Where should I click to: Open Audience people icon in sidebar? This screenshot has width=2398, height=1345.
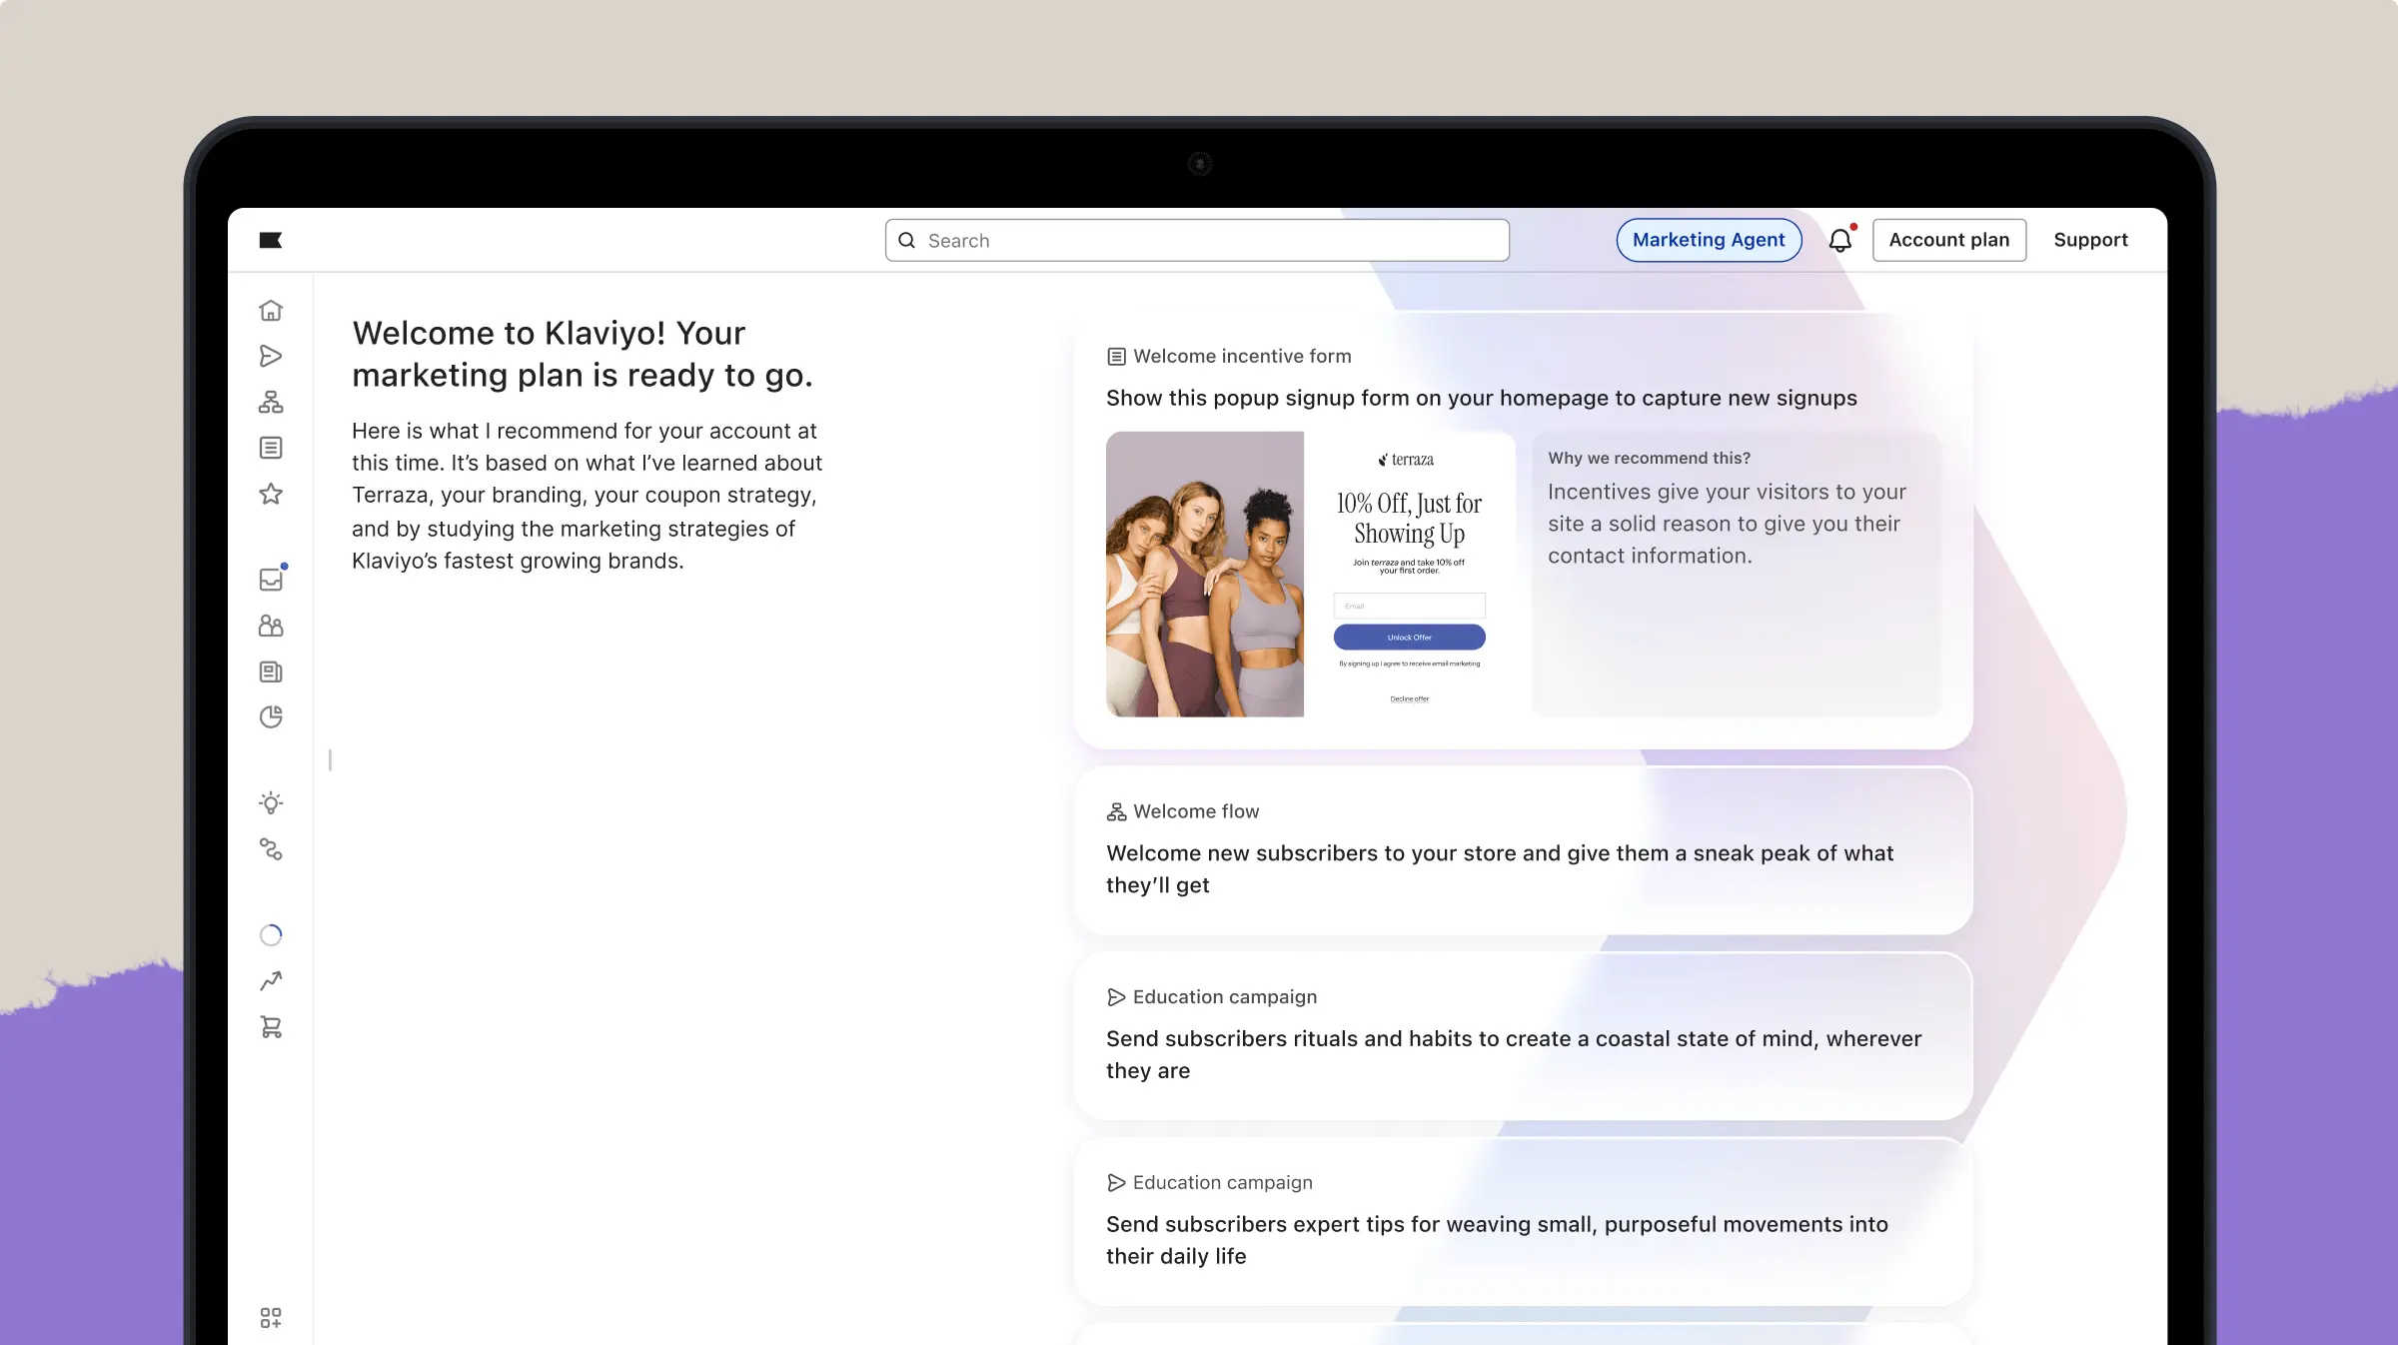271,626
